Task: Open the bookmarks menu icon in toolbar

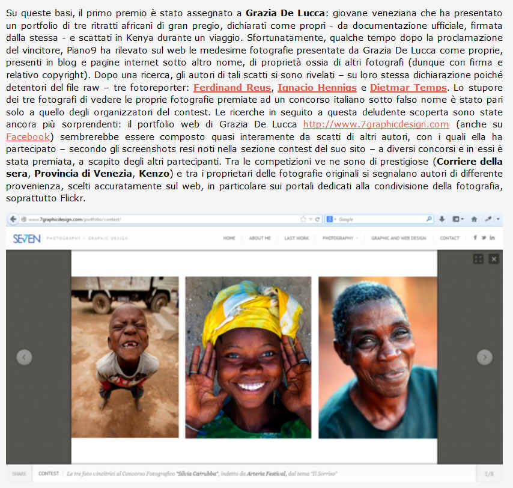Action: [458, 219]
